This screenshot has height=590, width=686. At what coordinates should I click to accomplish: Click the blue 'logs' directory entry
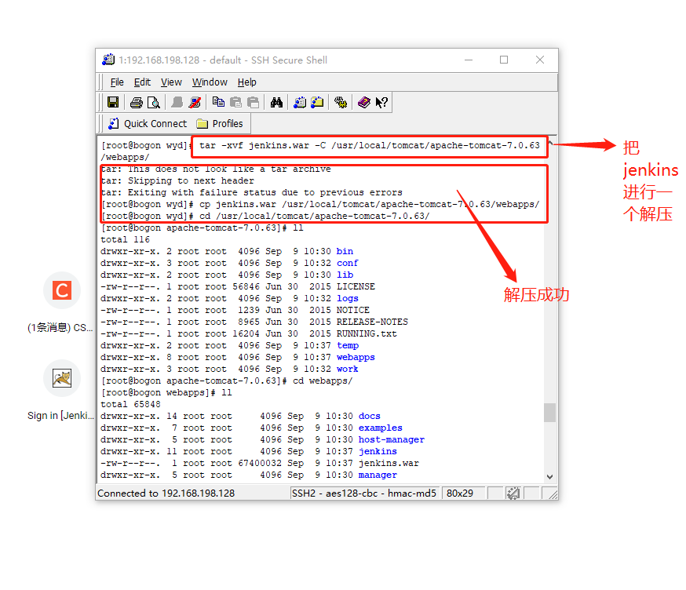(348, 298)
